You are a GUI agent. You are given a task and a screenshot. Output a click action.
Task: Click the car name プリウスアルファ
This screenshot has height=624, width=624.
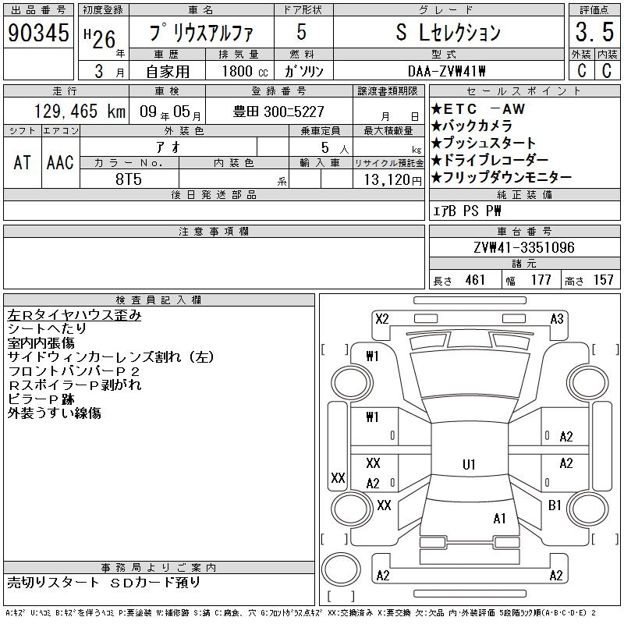coord(201,33)
